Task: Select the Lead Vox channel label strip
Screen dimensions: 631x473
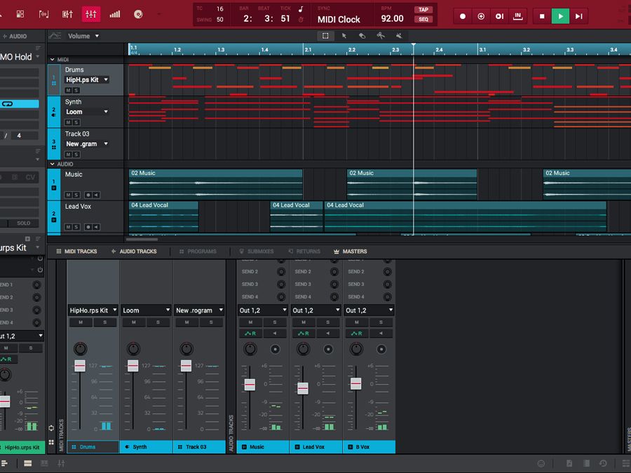Action: point(316,447)
